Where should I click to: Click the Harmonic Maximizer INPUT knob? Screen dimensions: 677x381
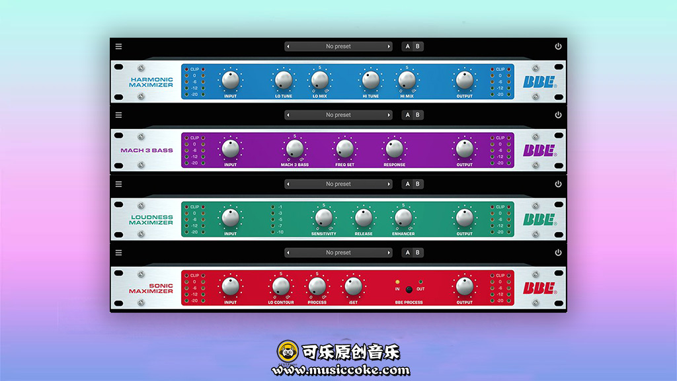(230, 80)
